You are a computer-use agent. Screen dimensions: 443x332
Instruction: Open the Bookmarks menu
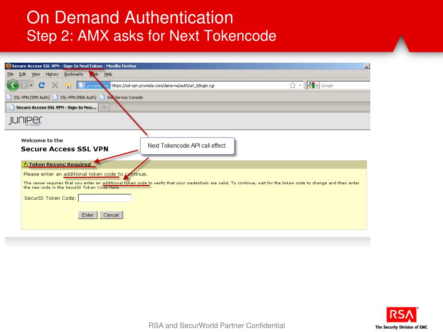click(x=74, y=74)
